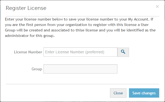Cancel registration via the gray Close button
Screen dimensions: 165x102
pos(118,93)
